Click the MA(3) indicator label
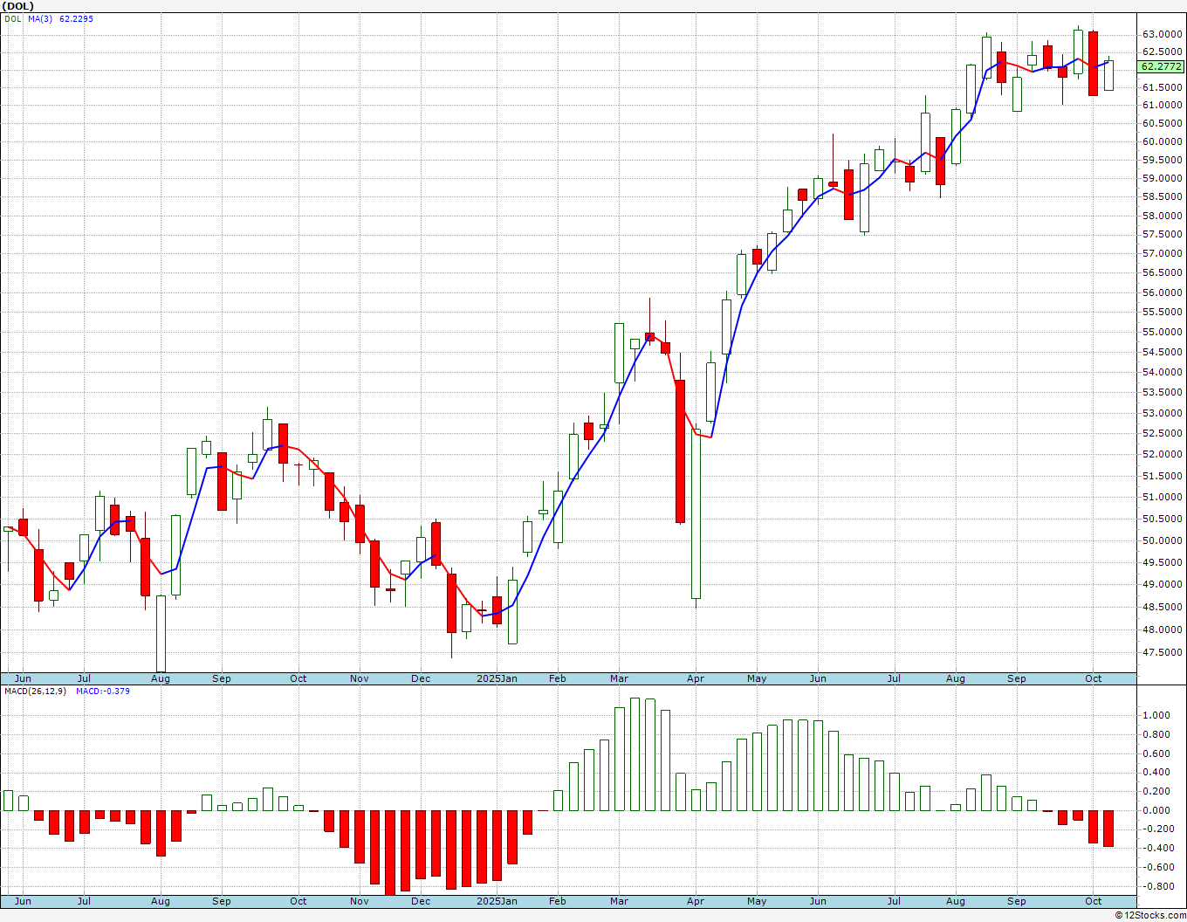This screenshot has width=1187, height=922. pos(40,18)
